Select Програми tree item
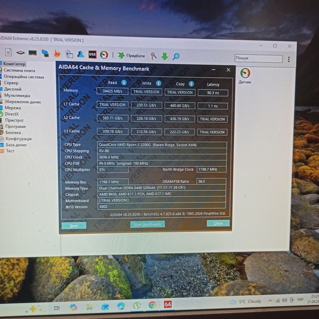Viewport: 319px width, 319px height. tap(15, 126)
